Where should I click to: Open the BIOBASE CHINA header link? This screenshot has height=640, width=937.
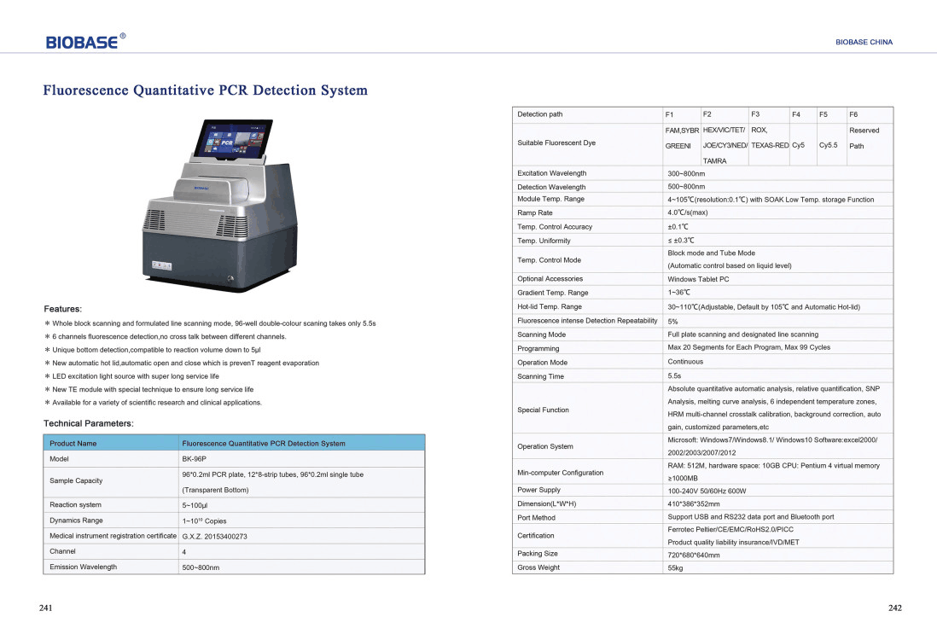[x=863, y=41]
